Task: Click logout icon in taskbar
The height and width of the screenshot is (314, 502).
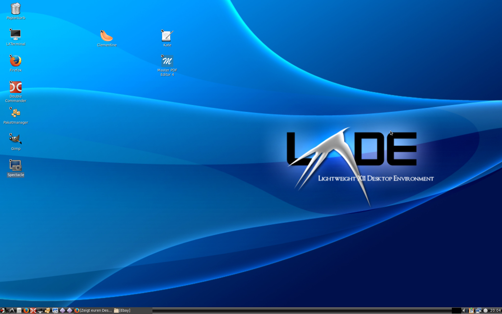Action: pyautogui.click(x=3, y=310)
